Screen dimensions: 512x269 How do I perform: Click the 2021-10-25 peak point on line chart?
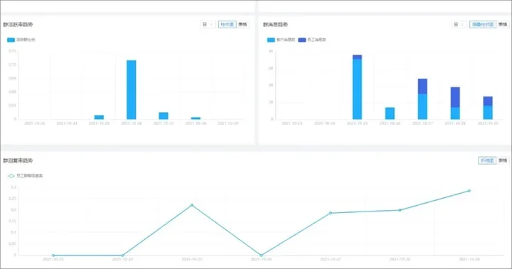[x=192, y=205]
